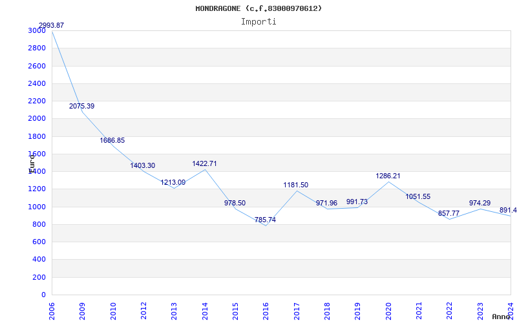This screenshot has width=517, height=323.
Task: Click the data label 1213.09
Action: [x=173, y=182]
